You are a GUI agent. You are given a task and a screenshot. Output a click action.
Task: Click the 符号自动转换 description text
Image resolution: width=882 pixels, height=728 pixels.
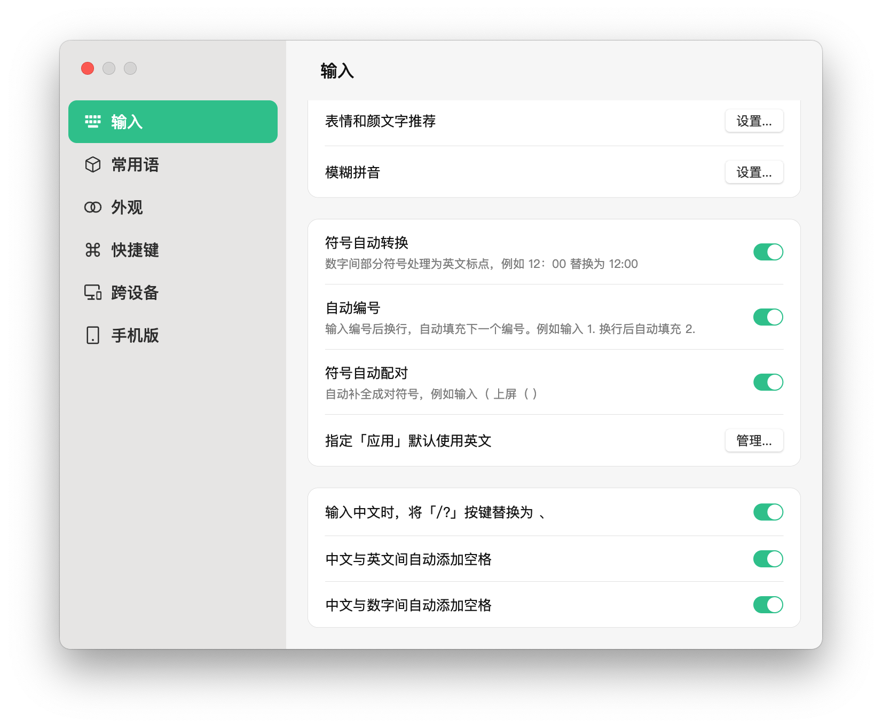[481, 264]
